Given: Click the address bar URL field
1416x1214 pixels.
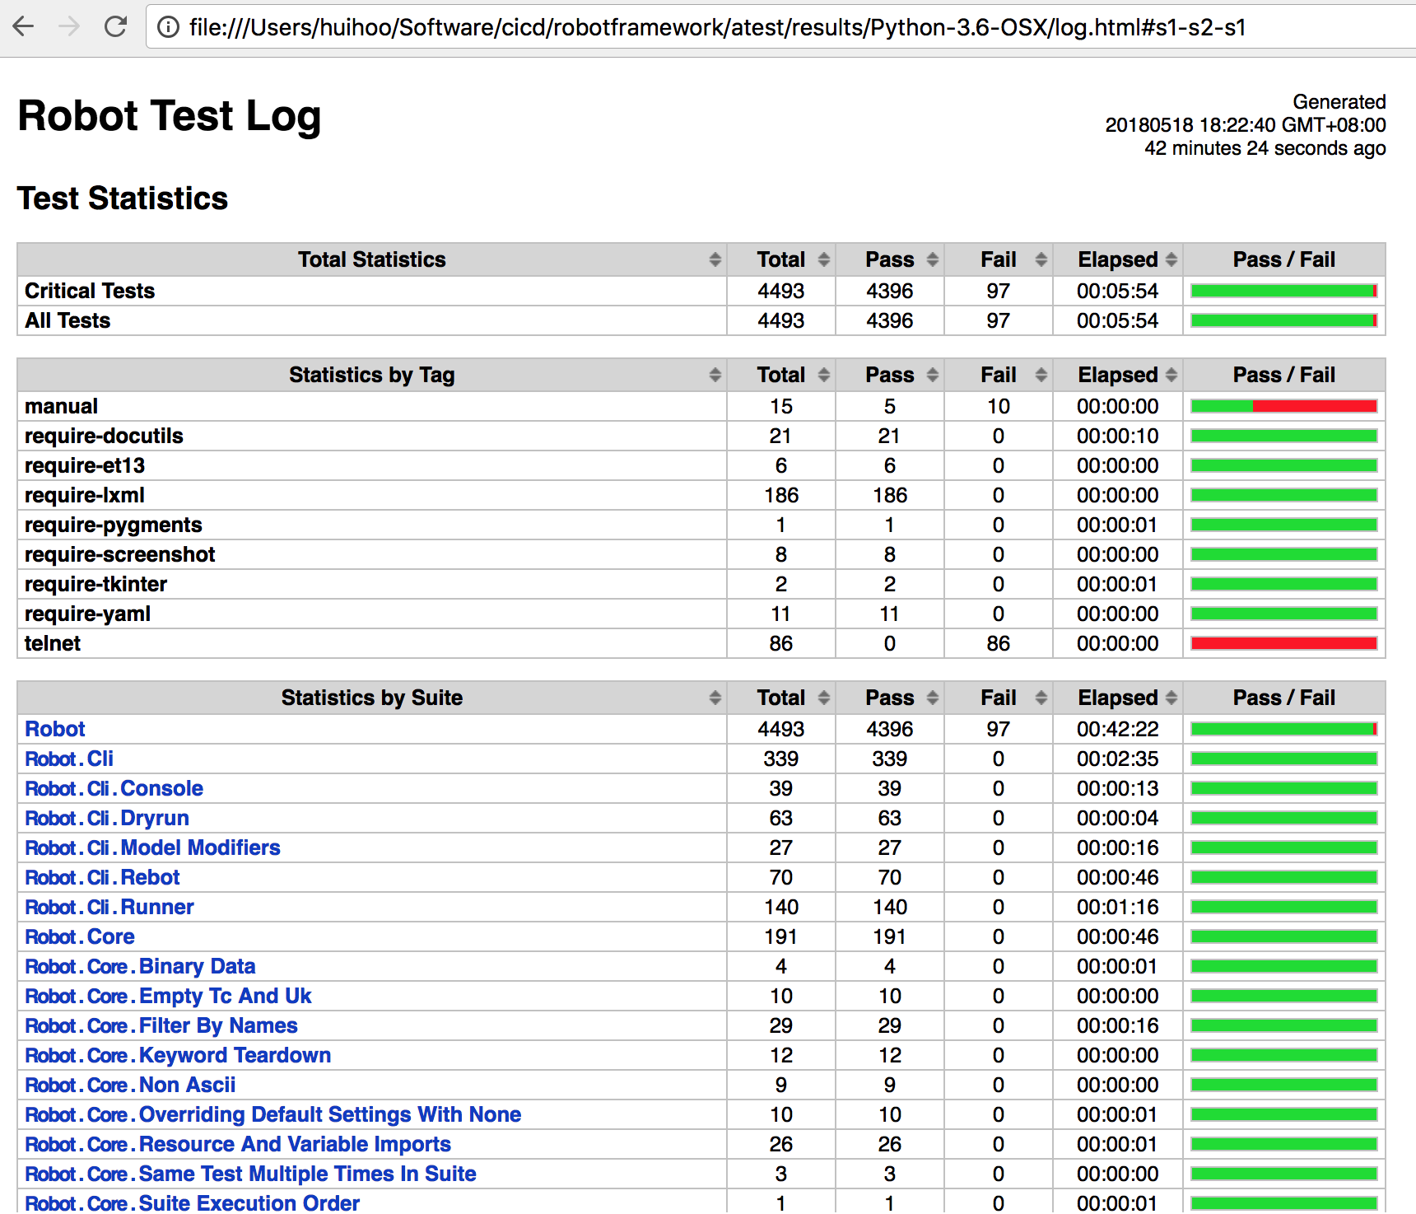Looking at the screenshot, I should click(x=716, y=27).
